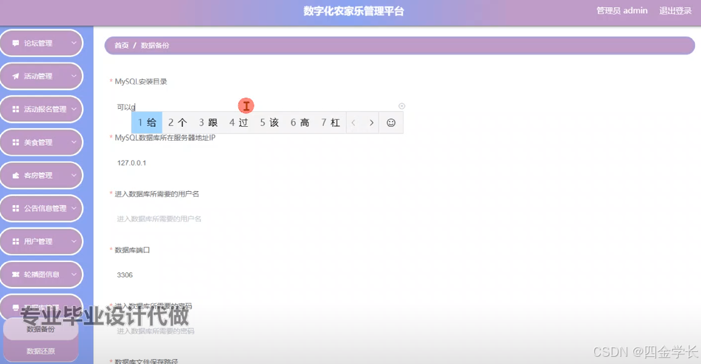Click the next-page arrow in the candidate bar
Viewport: 701px width, 364px height.
pos(371,122)
